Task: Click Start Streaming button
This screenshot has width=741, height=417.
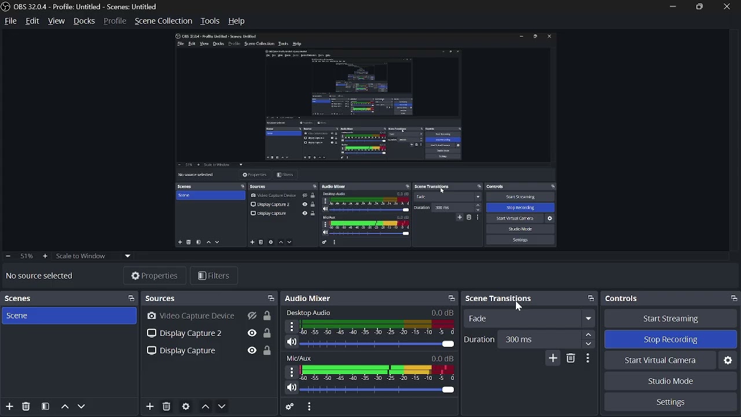Action: pos(671,319)
